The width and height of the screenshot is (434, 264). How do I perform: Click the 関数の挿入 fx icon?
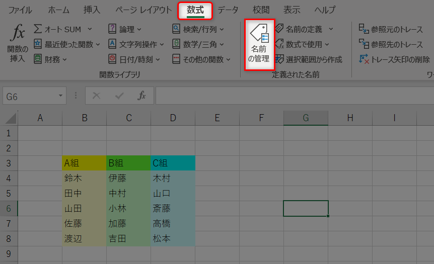coord(18,34)
